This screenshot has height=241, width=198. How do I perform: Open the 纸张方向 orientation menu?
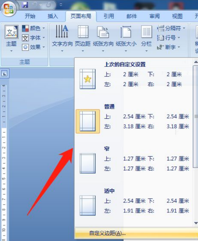(103, 39)
